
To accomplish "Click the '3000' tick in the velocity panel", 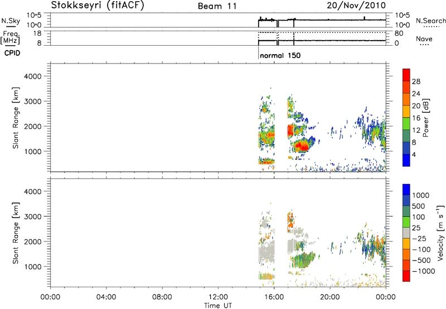I will point(33,216).
